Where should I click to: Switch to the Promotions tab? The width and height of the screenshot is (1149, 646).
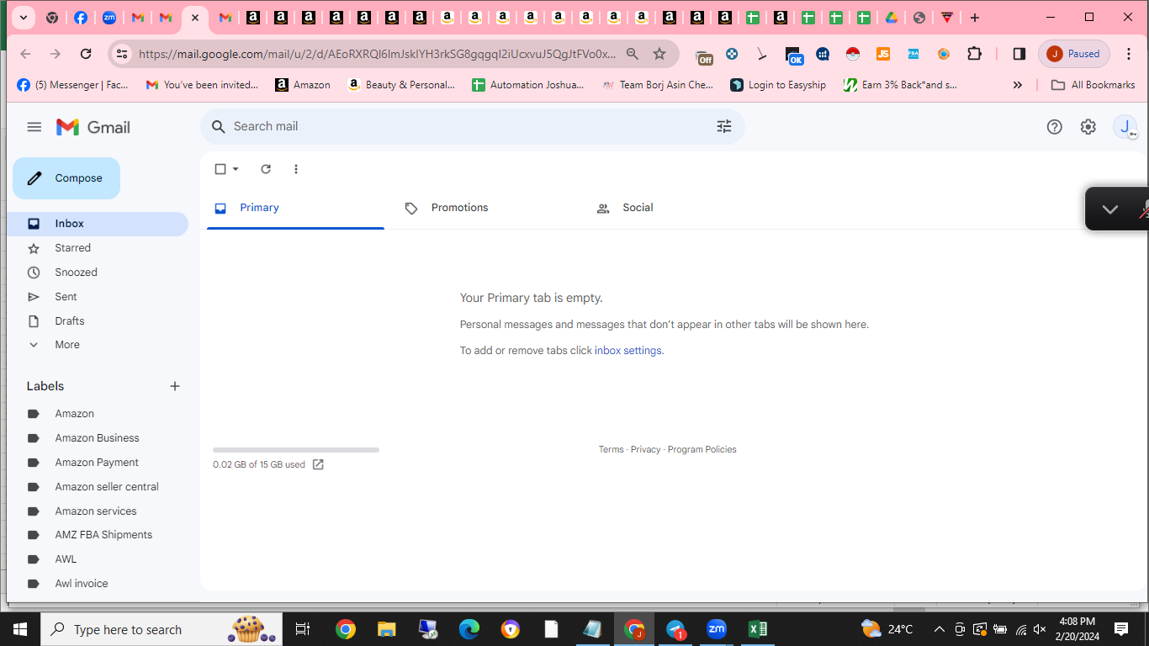click(486, 208)
